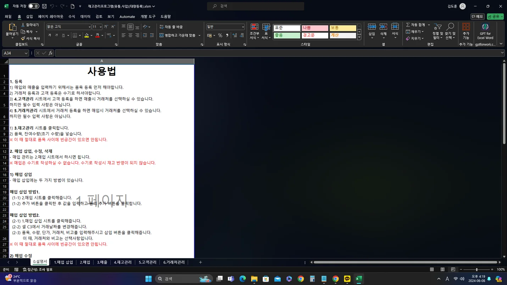
Task: Open the 페이지 레이아웃 ribbon tab
Action: [x=51, y=17]
